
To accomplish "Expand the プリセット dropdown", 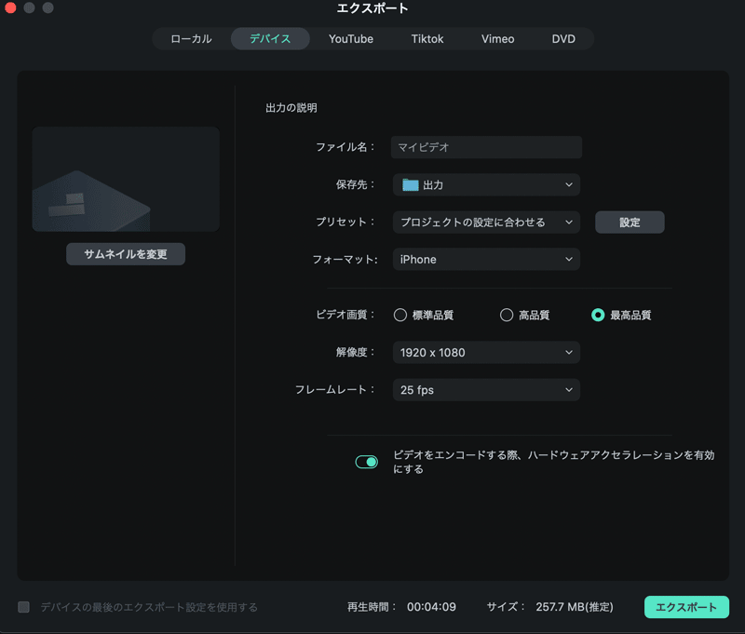I will coord(486,223).
